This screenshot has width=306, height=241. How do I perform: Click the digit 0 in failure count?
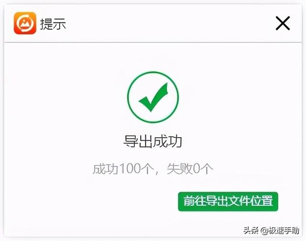(197, 169)
